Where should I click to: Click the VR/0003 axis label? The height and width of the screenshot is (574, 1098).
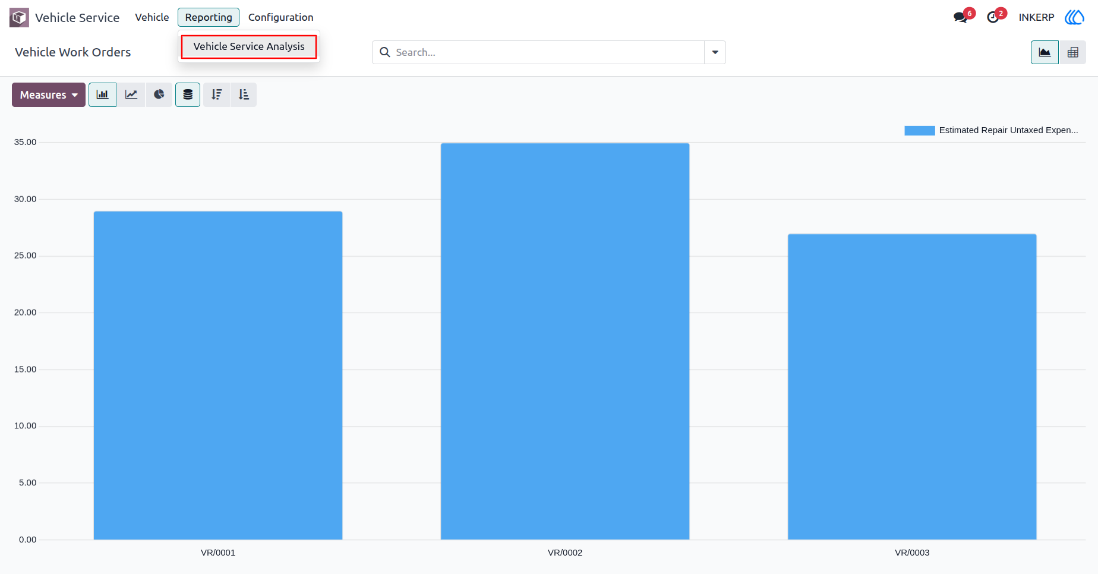point(912,553)
